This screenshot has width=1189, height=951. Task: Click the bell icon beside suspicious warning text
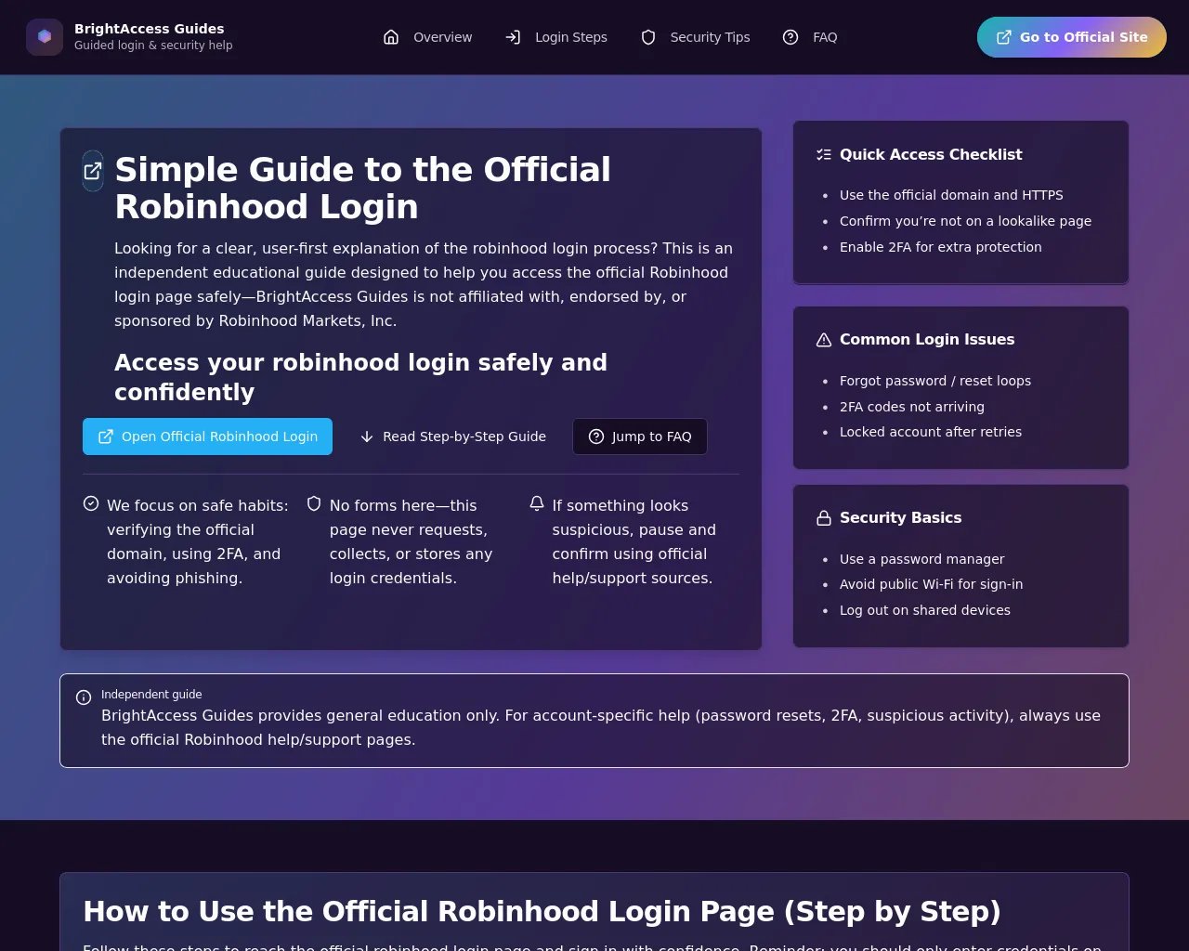(x=537, y=503)
